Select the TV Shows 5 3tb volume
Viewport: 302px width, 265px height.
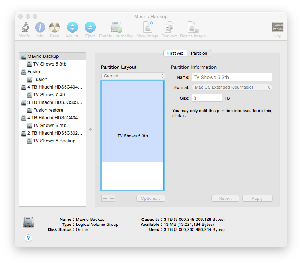pyautogui.click(x=52, y=64)
